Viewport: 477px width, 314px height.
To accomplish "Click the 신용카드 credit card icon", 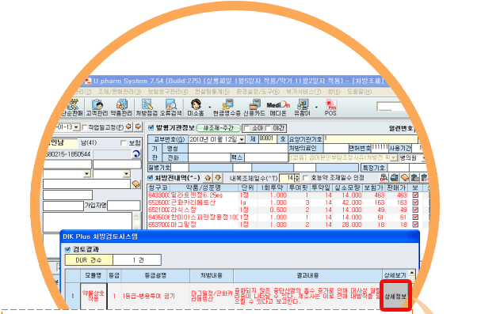I will [254, 108].
